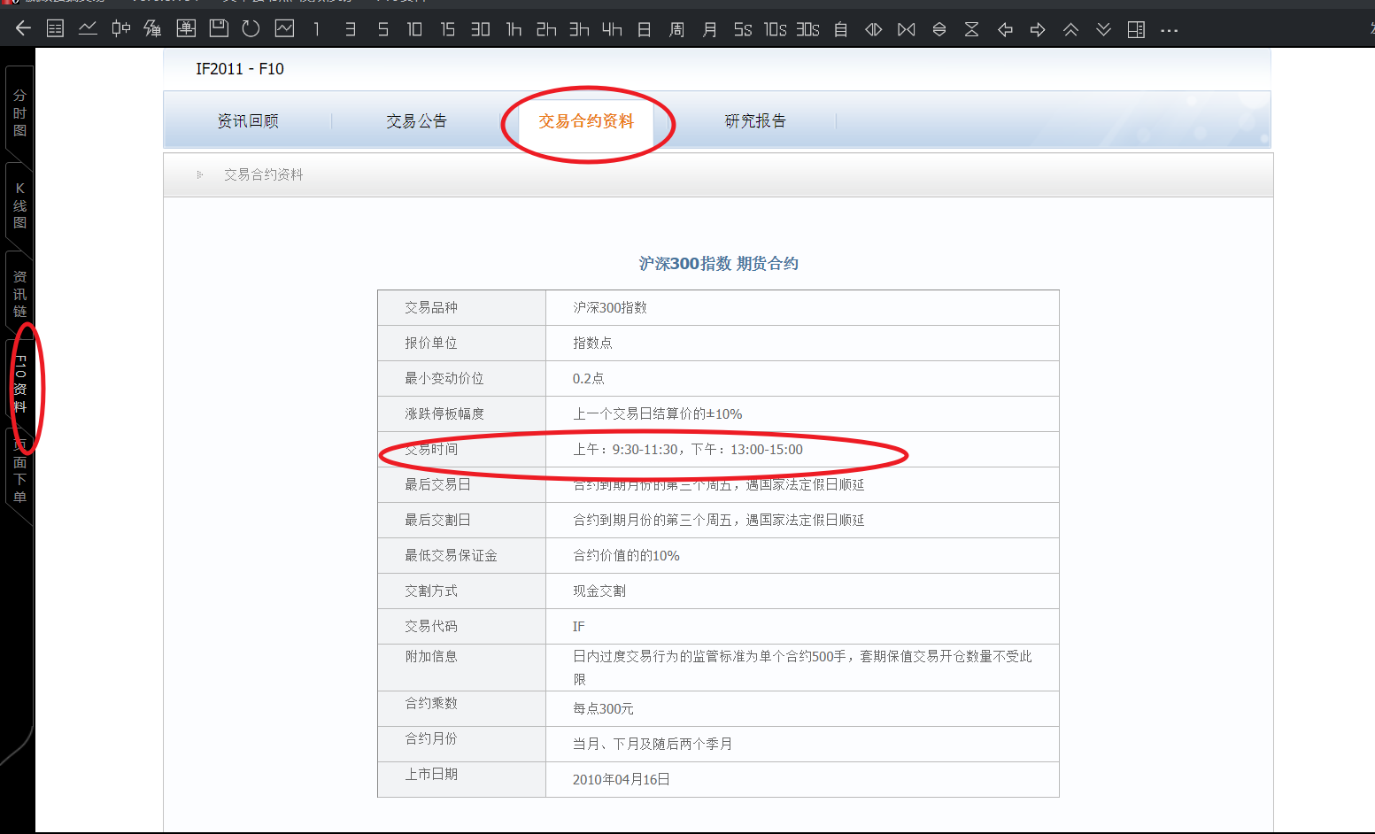Screen dimensions: 1375x834
Task: Open the K线图 side tab
Action: [19, 205]
